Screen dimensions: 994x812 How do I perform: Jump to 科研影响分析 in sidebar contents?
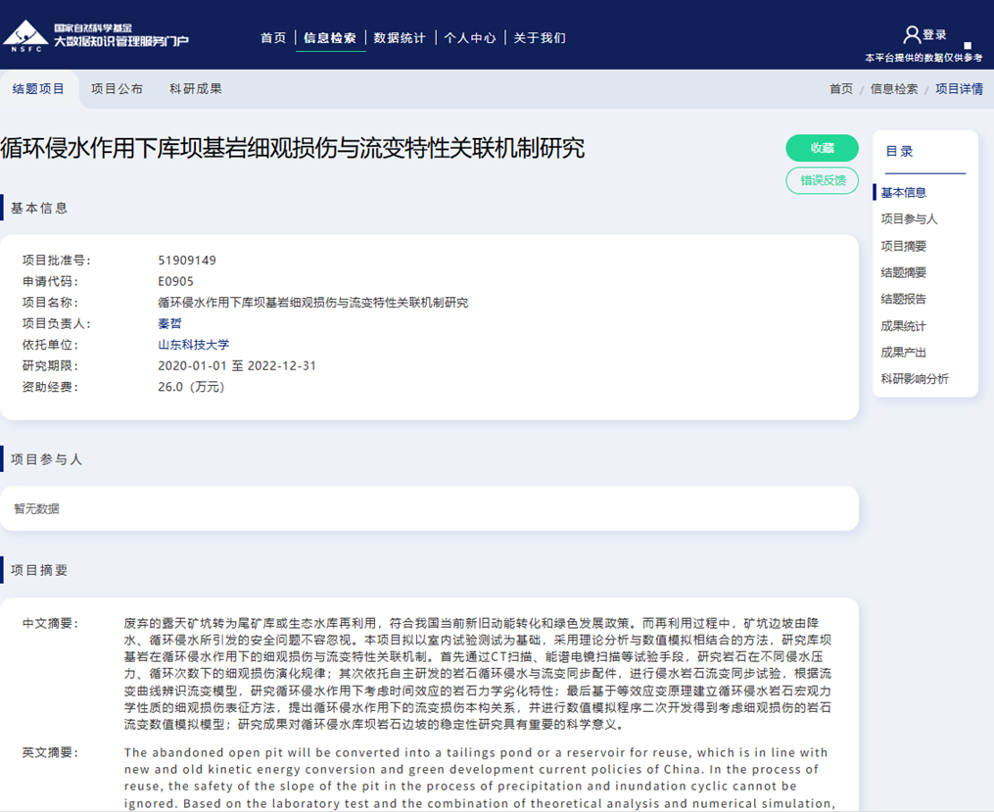(915, 379)
